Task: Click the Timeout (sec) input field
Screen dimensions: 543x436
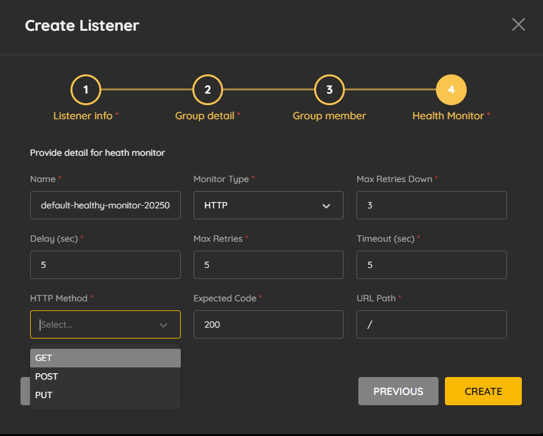Action: (x=431, y=265)
